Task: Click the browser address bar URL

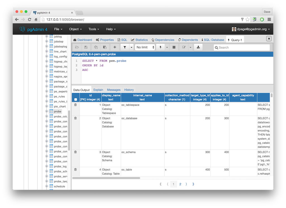Action: coord(65,19)
